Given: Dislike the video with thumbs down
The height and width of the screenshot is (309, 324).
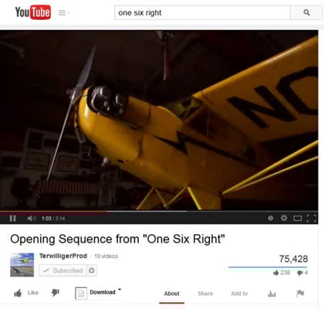Looking at the screenshot, I should (x=56, y=293).
